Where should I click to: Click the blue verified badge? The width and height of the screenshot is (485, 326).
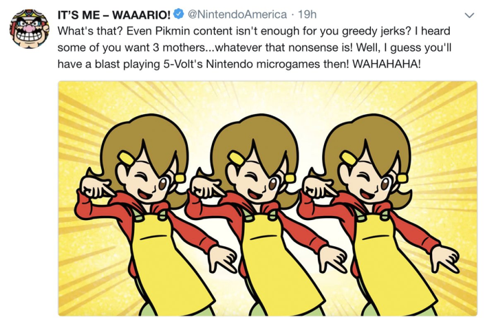tap(179, 14)
